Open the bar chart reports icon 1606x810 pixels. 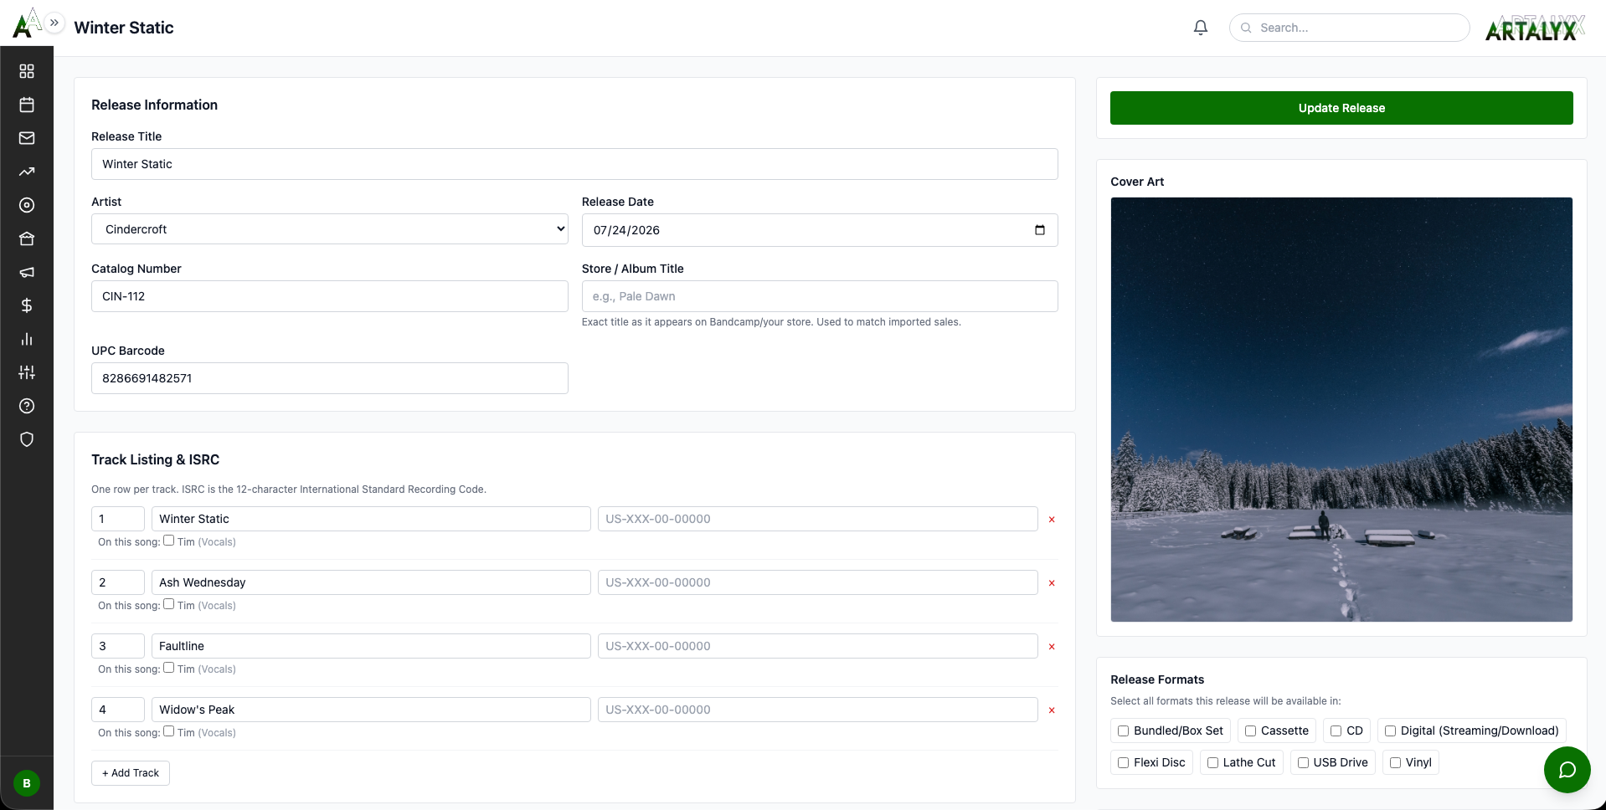(x=27, y=339)
